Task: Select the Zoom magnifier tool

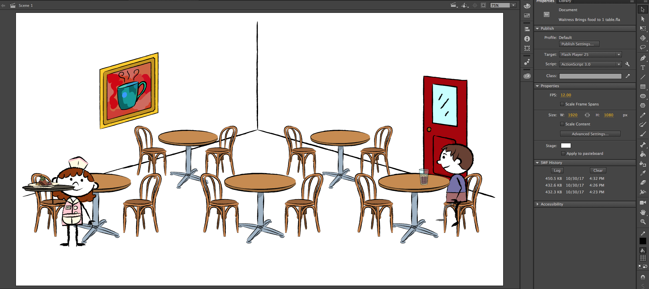Action: [643, 222]
